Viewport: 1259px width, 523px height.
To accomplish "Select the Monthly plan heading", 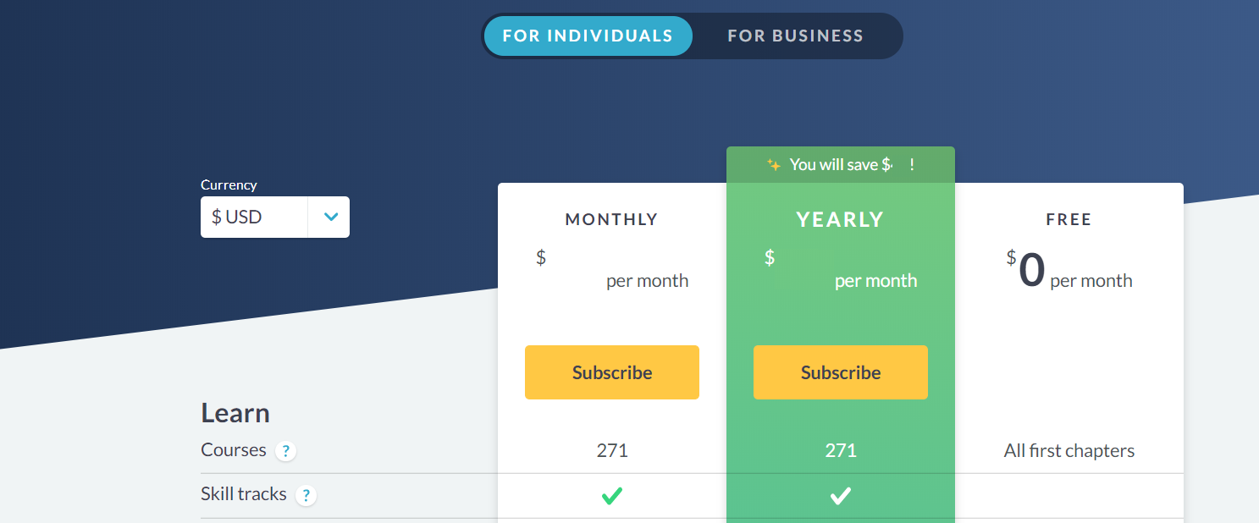I will [x=611, y=220].
